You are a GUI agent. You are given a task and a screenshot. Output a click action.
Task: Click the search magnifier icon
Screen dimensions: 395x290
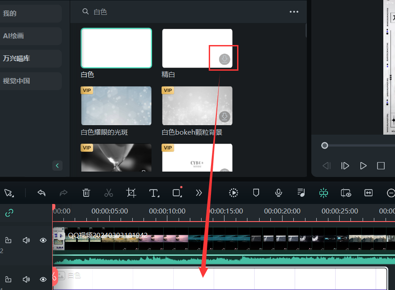(x=85, y=12)
